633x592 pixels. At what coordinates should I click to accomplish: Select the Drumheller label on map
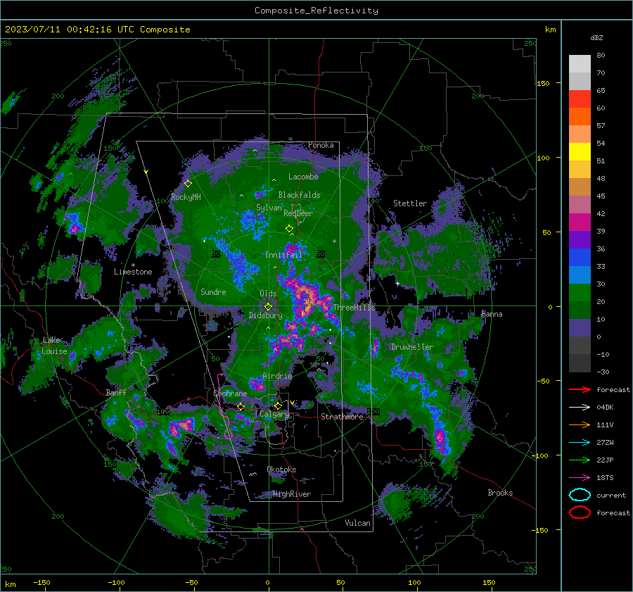click(412, 347)
